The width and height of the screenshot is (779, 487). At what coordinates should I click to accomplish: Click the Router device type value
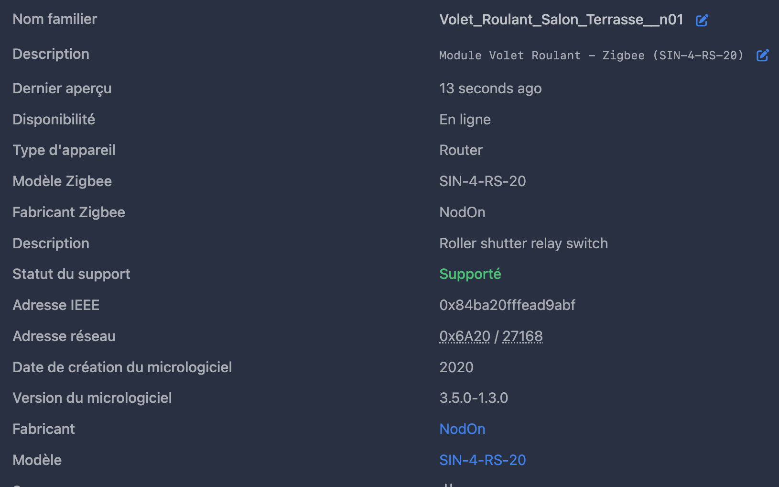click(461, 150)
